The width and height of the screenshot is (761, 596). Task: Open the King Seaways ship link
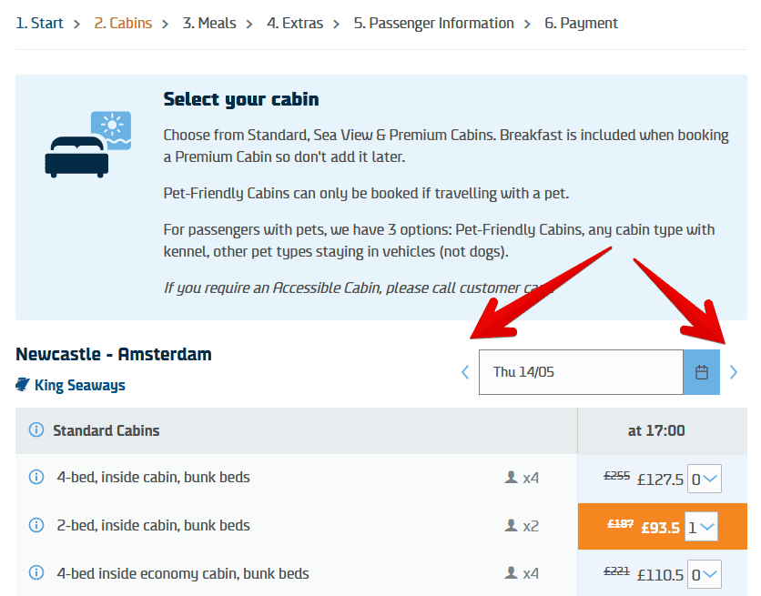click(x=79, y=385)
